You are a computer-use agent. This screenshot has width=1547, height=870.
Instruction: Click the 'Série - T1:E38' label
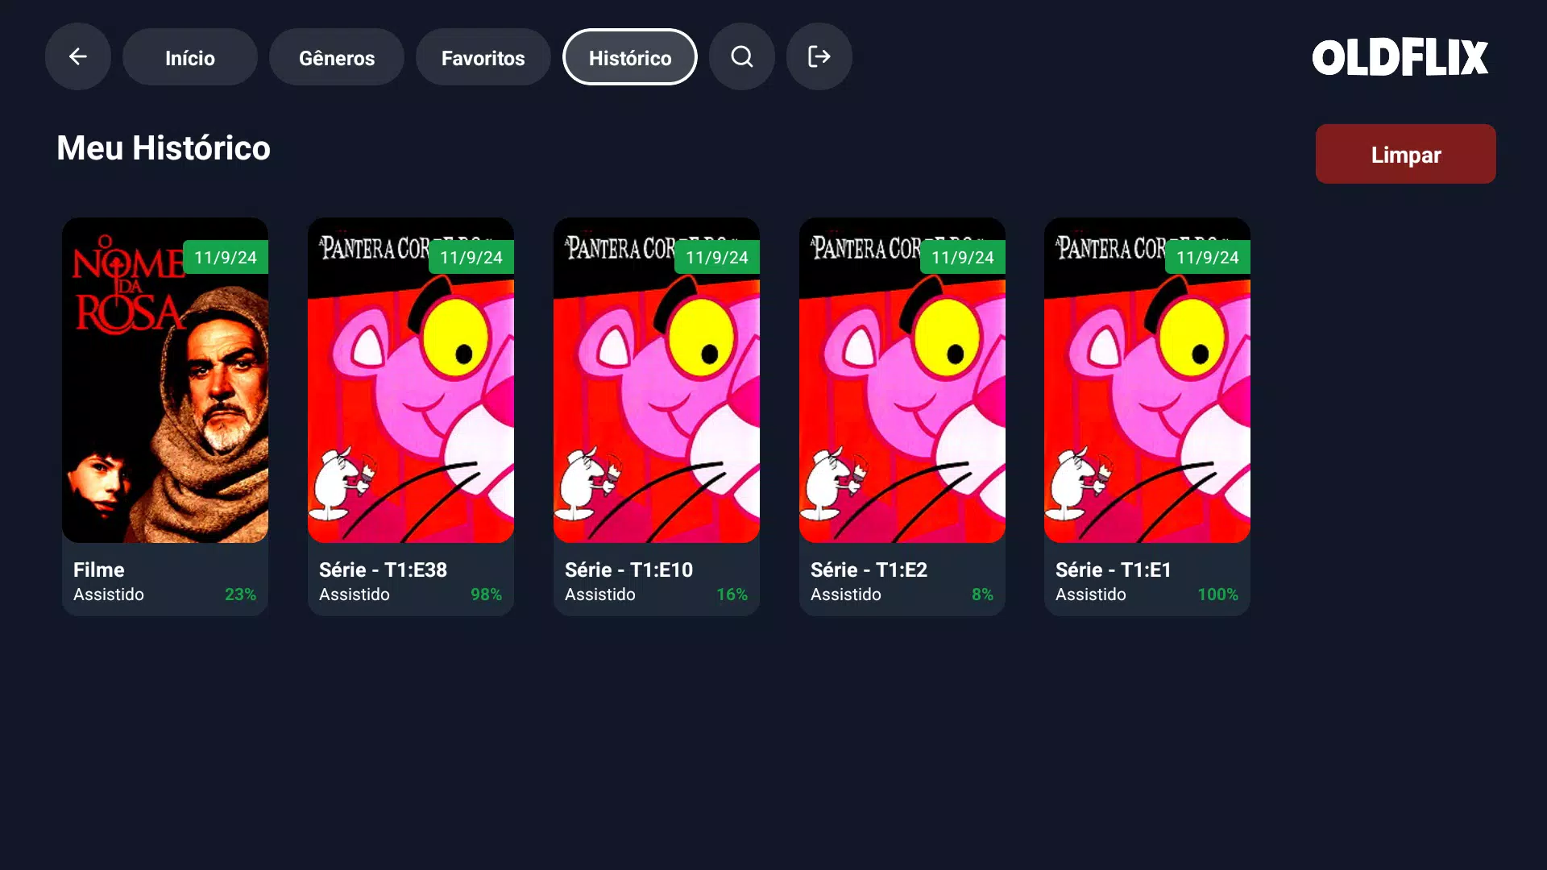(x=383, y=570)
